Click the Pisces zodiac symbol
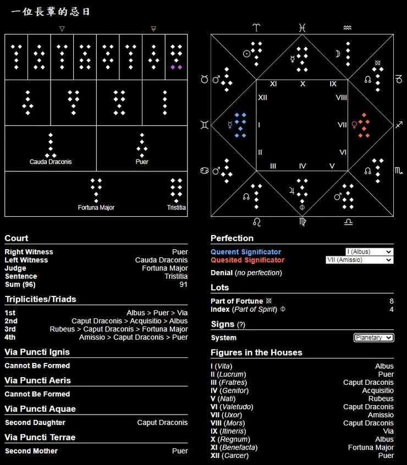This screenshot has height=465, width=407. (302, 27)
